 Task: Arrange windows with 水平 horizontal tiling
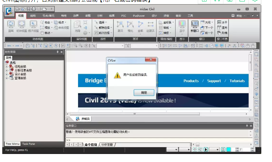tap(222, 22)
